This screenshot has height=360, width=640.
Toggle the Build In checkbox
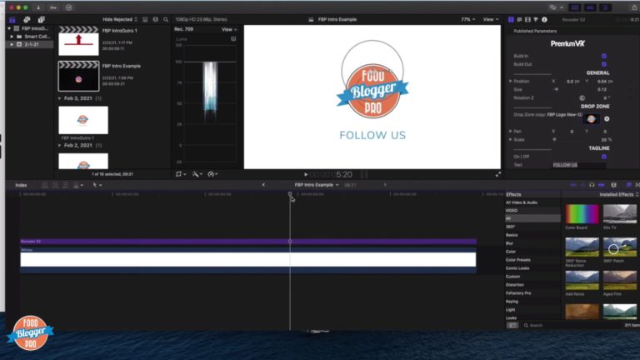point(603,56)
